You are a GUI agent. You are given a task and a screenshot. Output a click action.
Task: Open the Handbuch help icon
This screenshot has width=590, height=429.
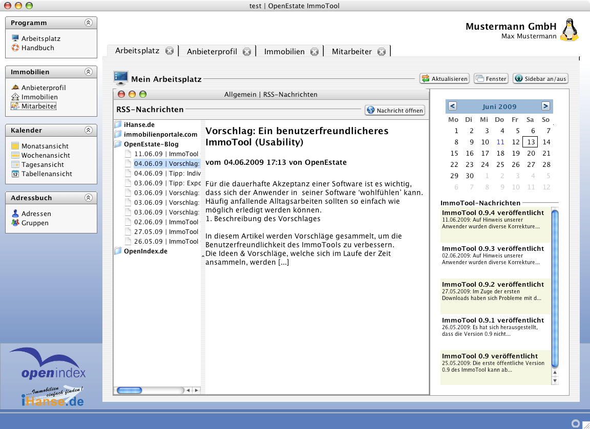pyautogui.click(x=15, y=48)
